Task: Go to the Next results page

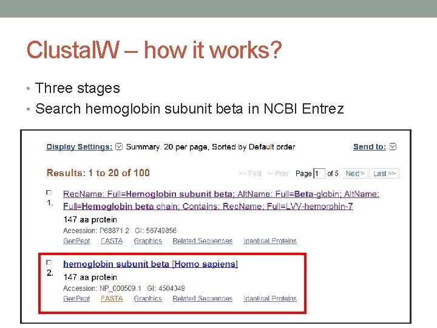Action: [x=355, y=174]
